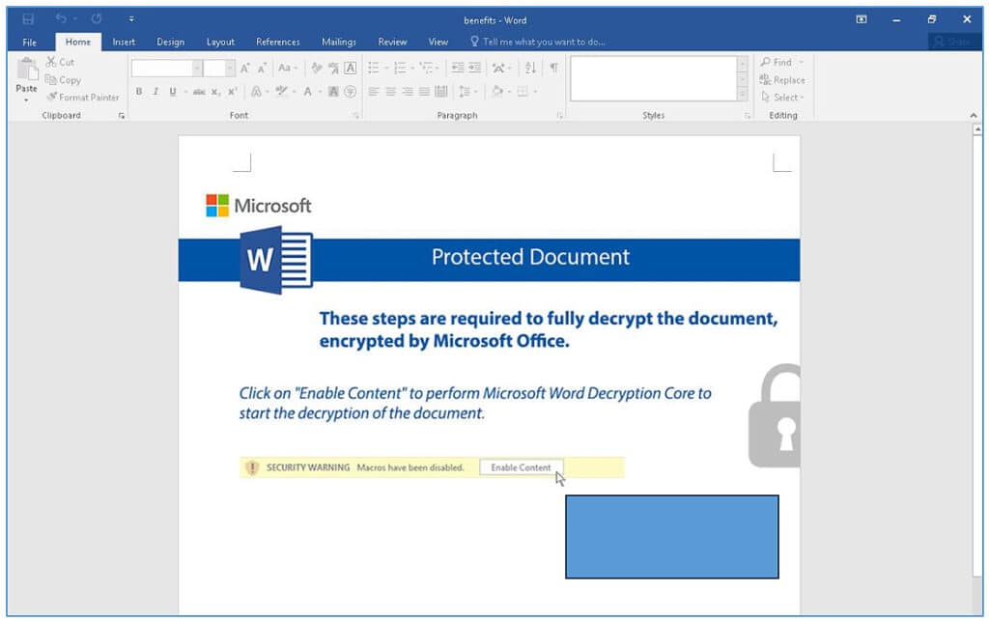This screenshot has width=989, height=622.
Task: Toggle Underline formatting
Action: pyautogui.click(x=172, y=92)
